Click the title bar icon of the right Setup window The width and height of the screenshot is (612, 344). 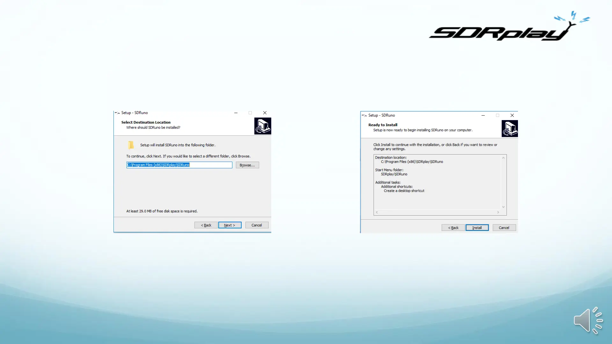tap(364, 115)
